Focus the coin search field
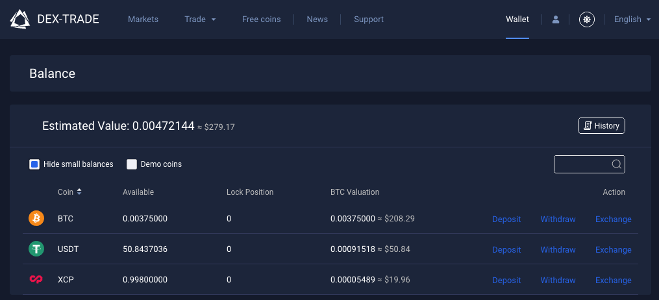 (x=590, y=164)
